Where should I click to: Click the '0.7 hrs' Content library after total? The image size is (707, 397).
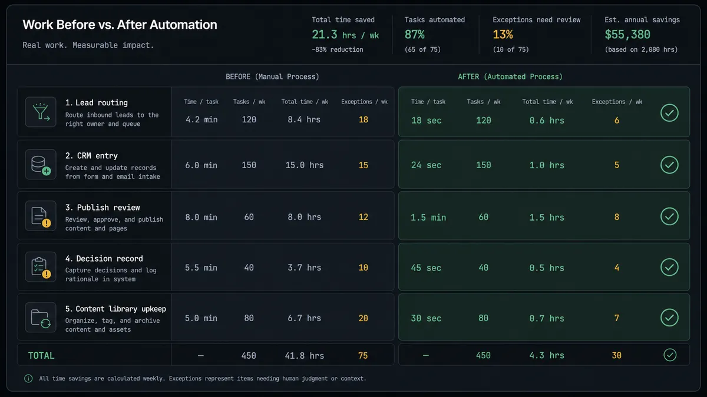(547, 318)
